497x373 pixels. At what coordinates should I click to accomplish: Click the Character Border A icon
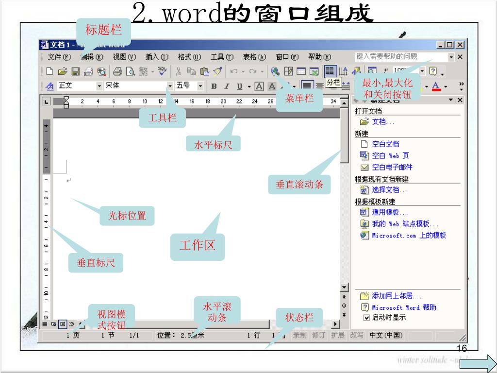(259, 86)
